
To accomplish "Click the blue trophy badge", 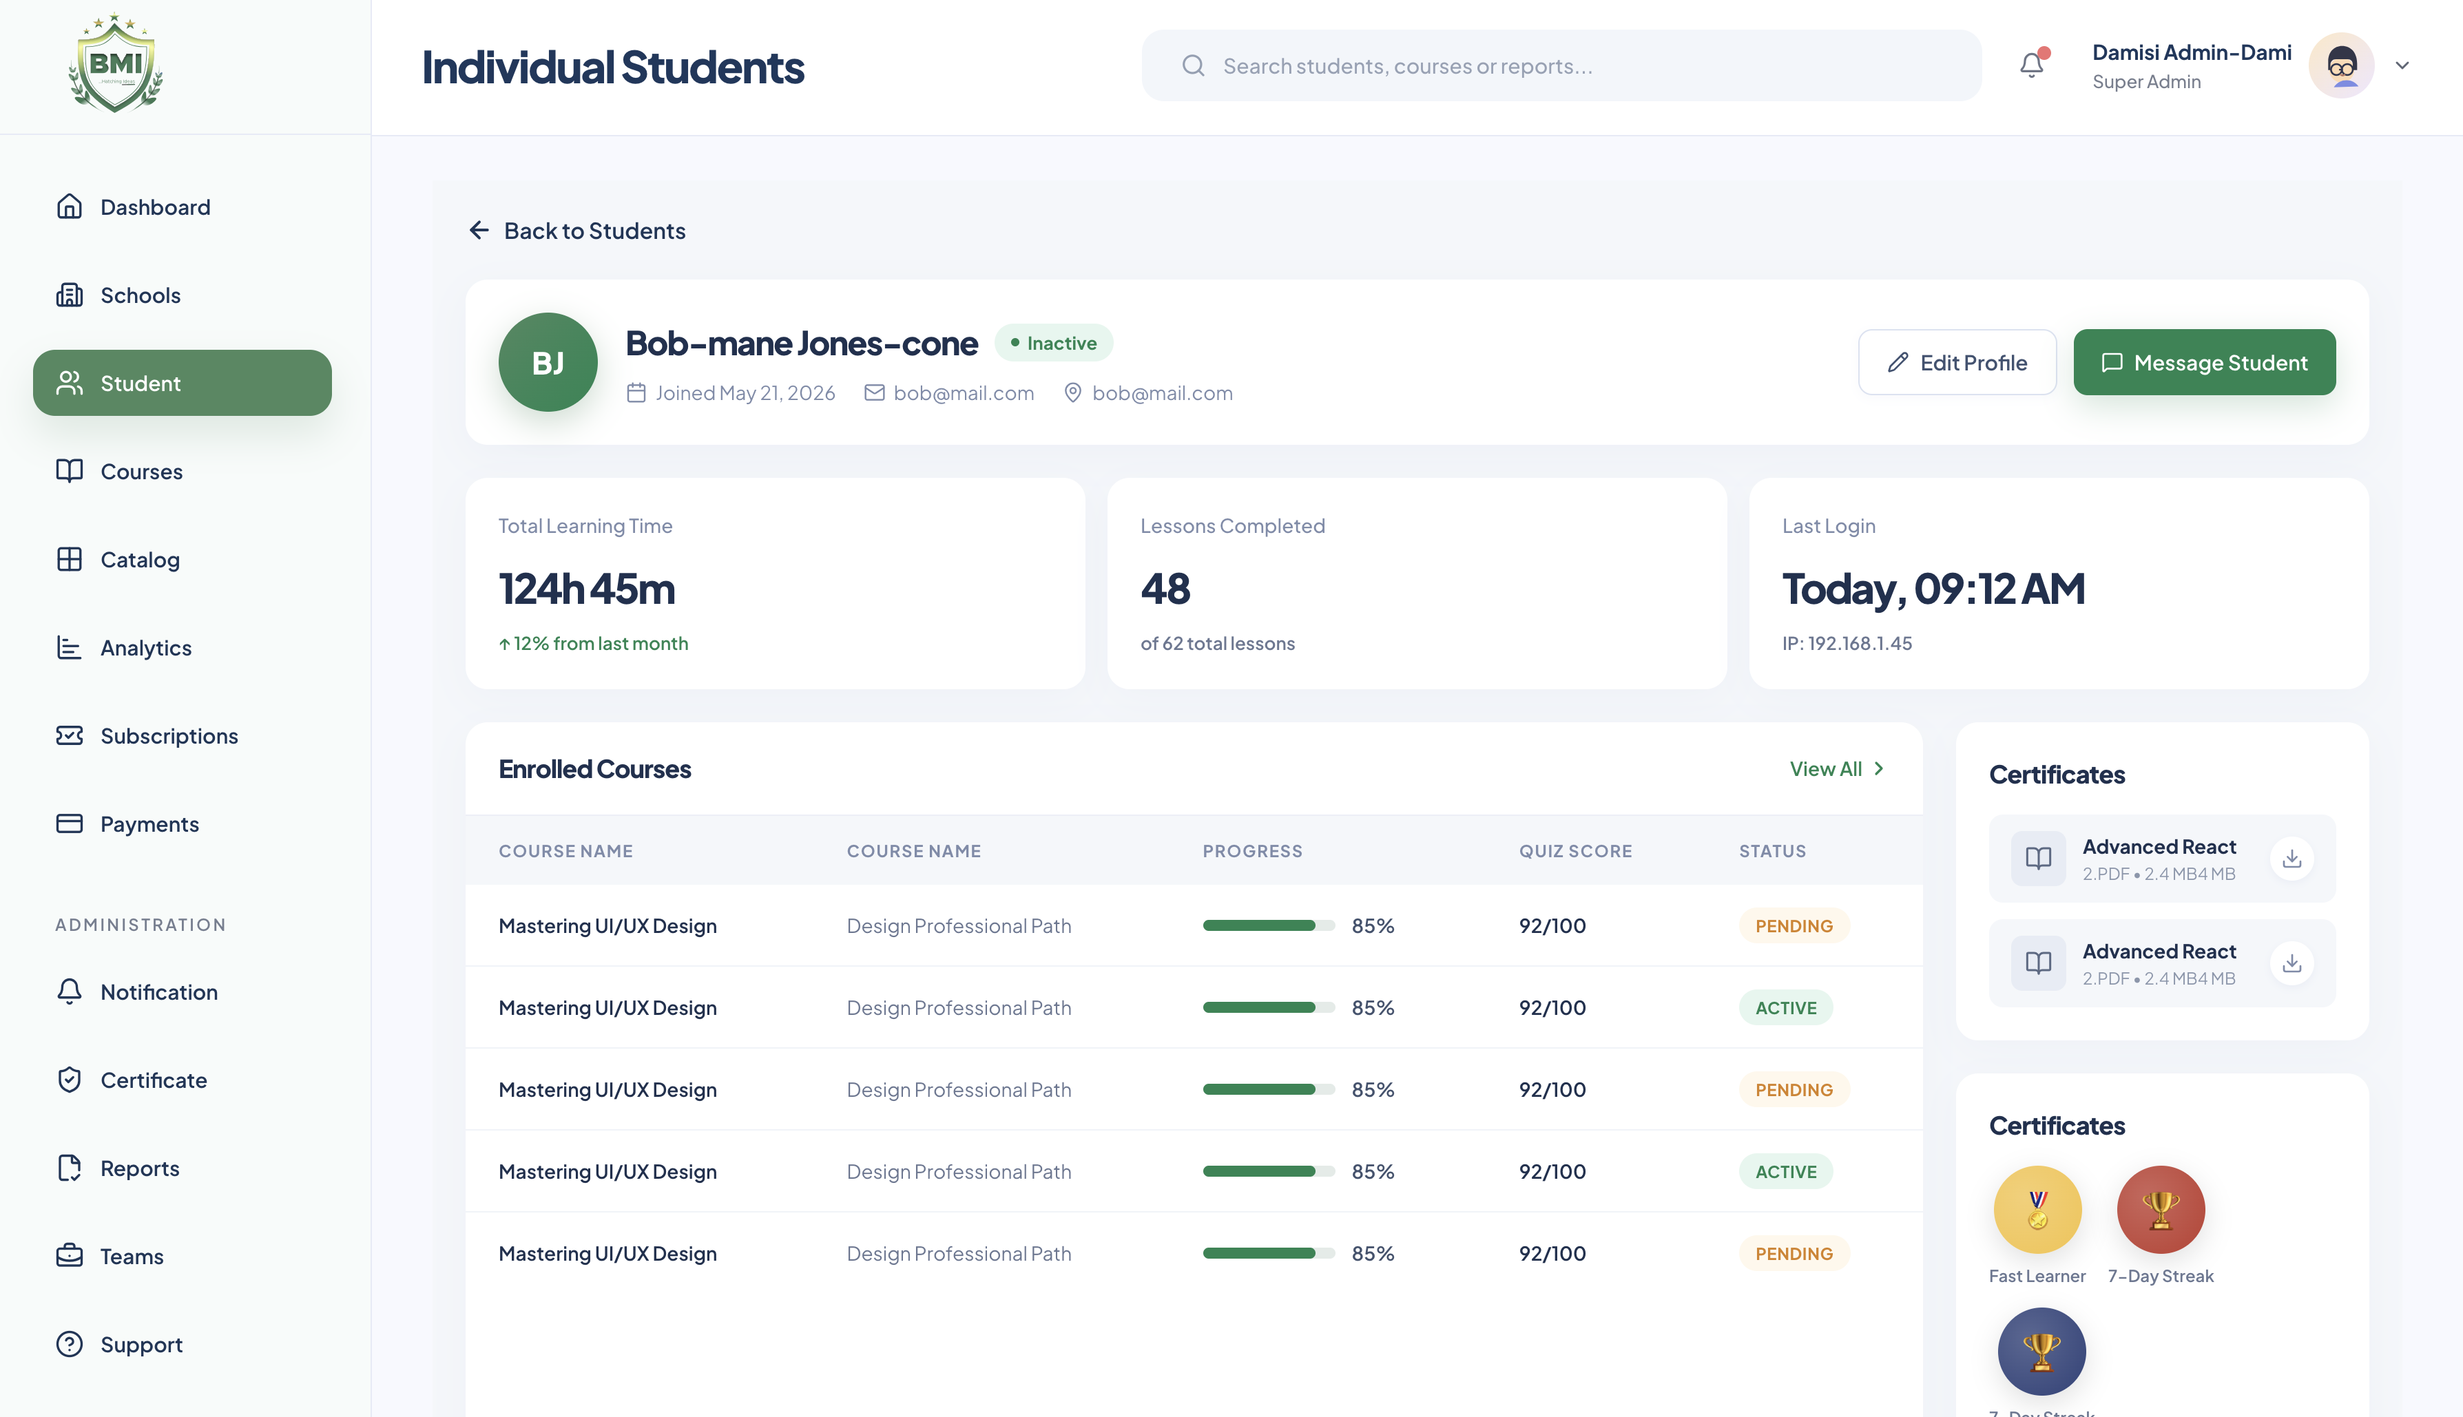I will click(x=2041, y=1351).
